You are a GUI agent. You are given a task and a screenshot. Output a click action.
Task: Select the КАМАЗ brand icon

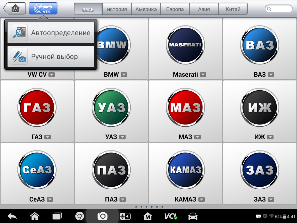click(x=186, y=170)
